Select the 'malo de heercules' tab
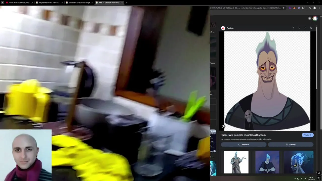The height and width of the screenshot is (181, 322). tap(109, 3)
